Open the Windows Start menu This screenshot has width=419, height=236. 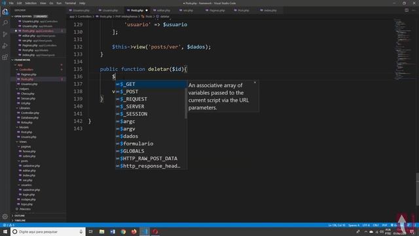[5, 231]
